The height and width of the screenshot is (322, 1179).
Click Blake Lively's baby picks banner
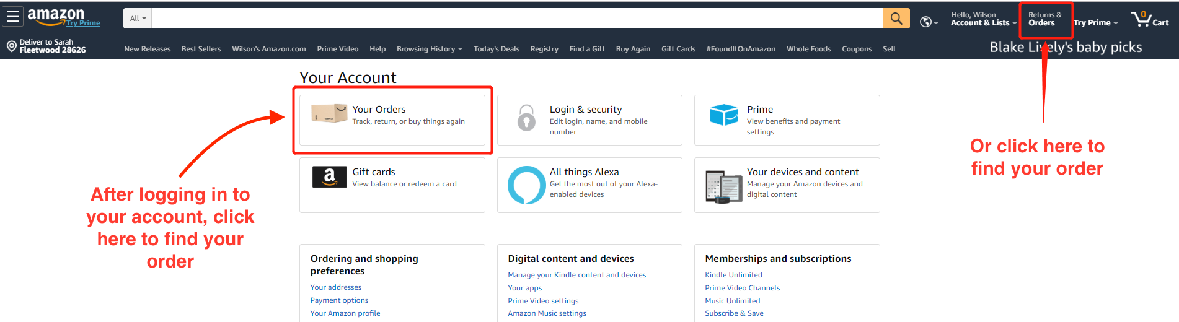[1066, 47]
